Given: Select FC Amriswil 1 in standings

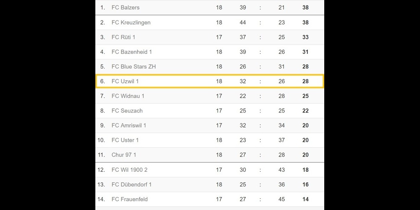Looking at the screenshot, I should (x=129, y=125).
